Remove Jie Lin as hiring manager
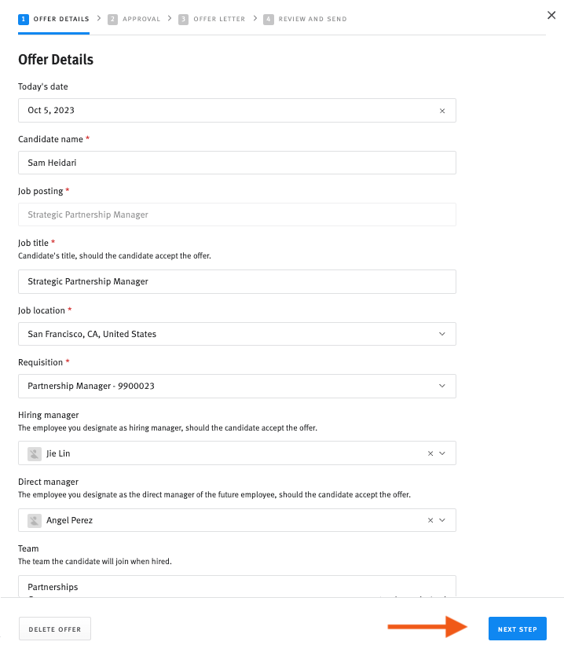Image resolution: width=564 pixels, height=649 pixels. tap(430, 453)
